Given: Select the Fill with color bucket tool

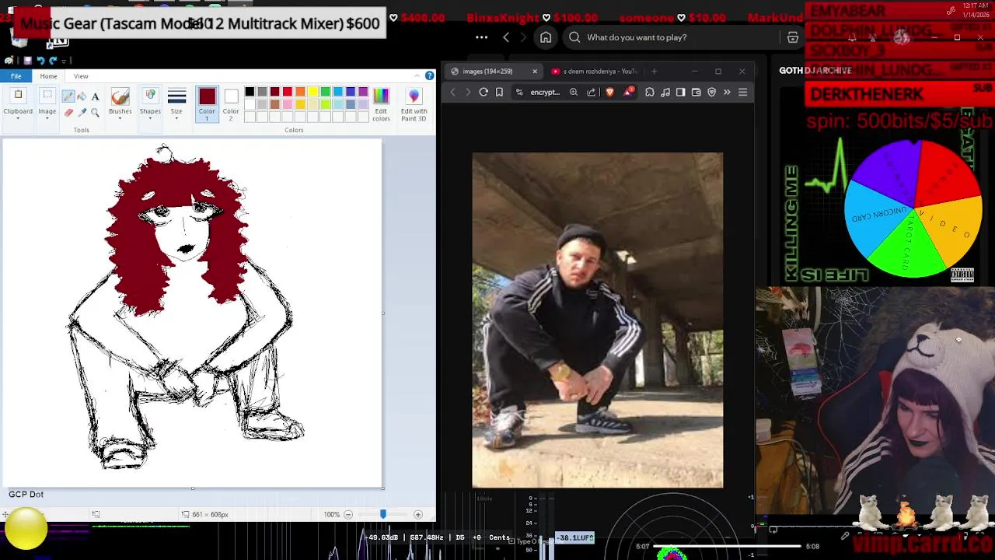Looking at the screenshot, I should pyautogui.click(x=82, y=96).
